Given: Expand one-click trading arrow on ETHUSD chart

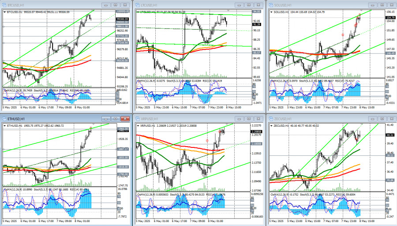Looking at the screenshot, I should tap(4, 126).
